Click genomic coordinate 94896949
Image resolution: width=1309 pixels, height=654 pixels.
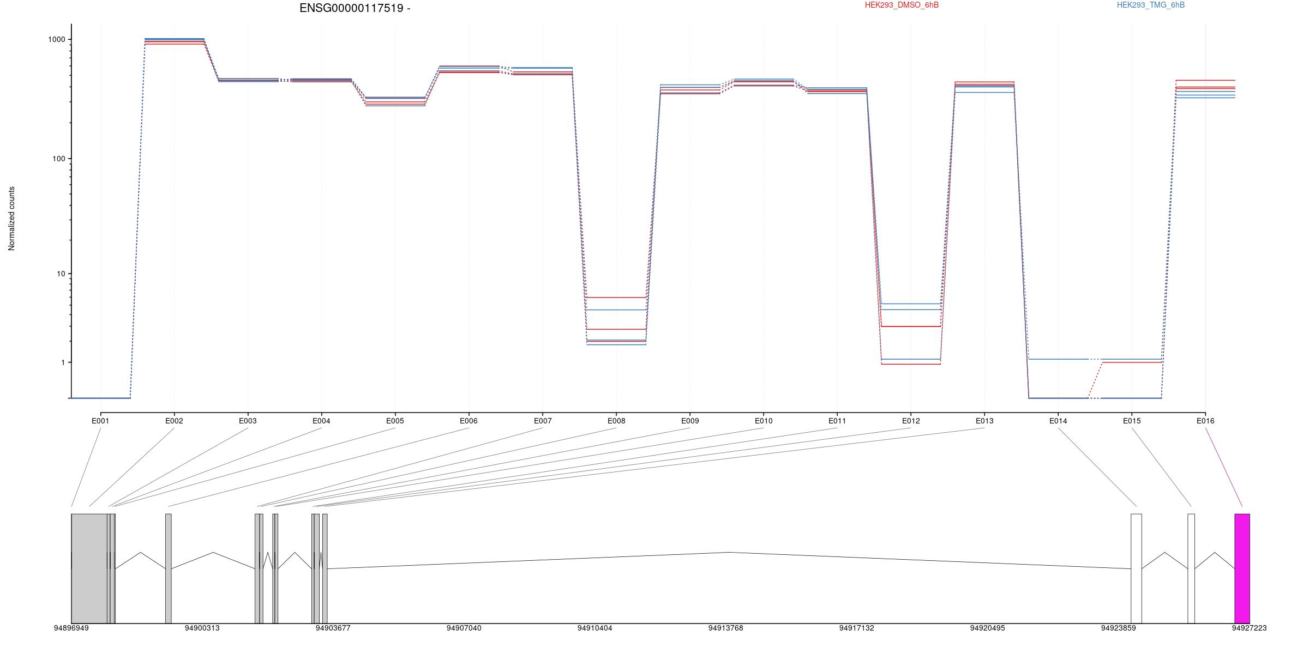click(71, 628)
